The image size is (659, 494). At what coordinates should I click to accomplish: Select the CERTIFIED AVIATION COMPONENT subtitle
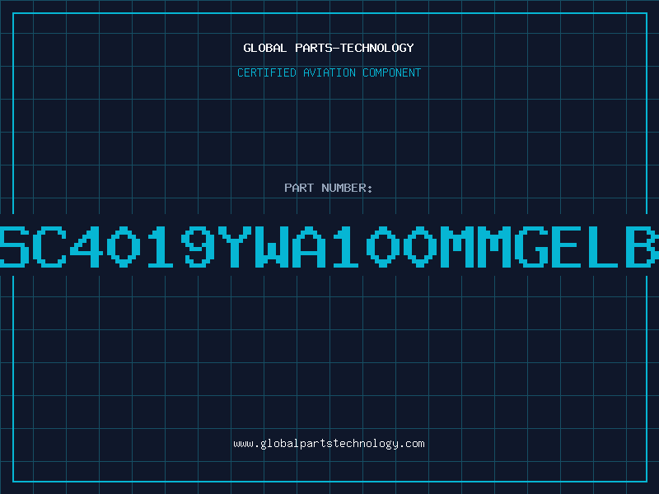click(329, 72)
